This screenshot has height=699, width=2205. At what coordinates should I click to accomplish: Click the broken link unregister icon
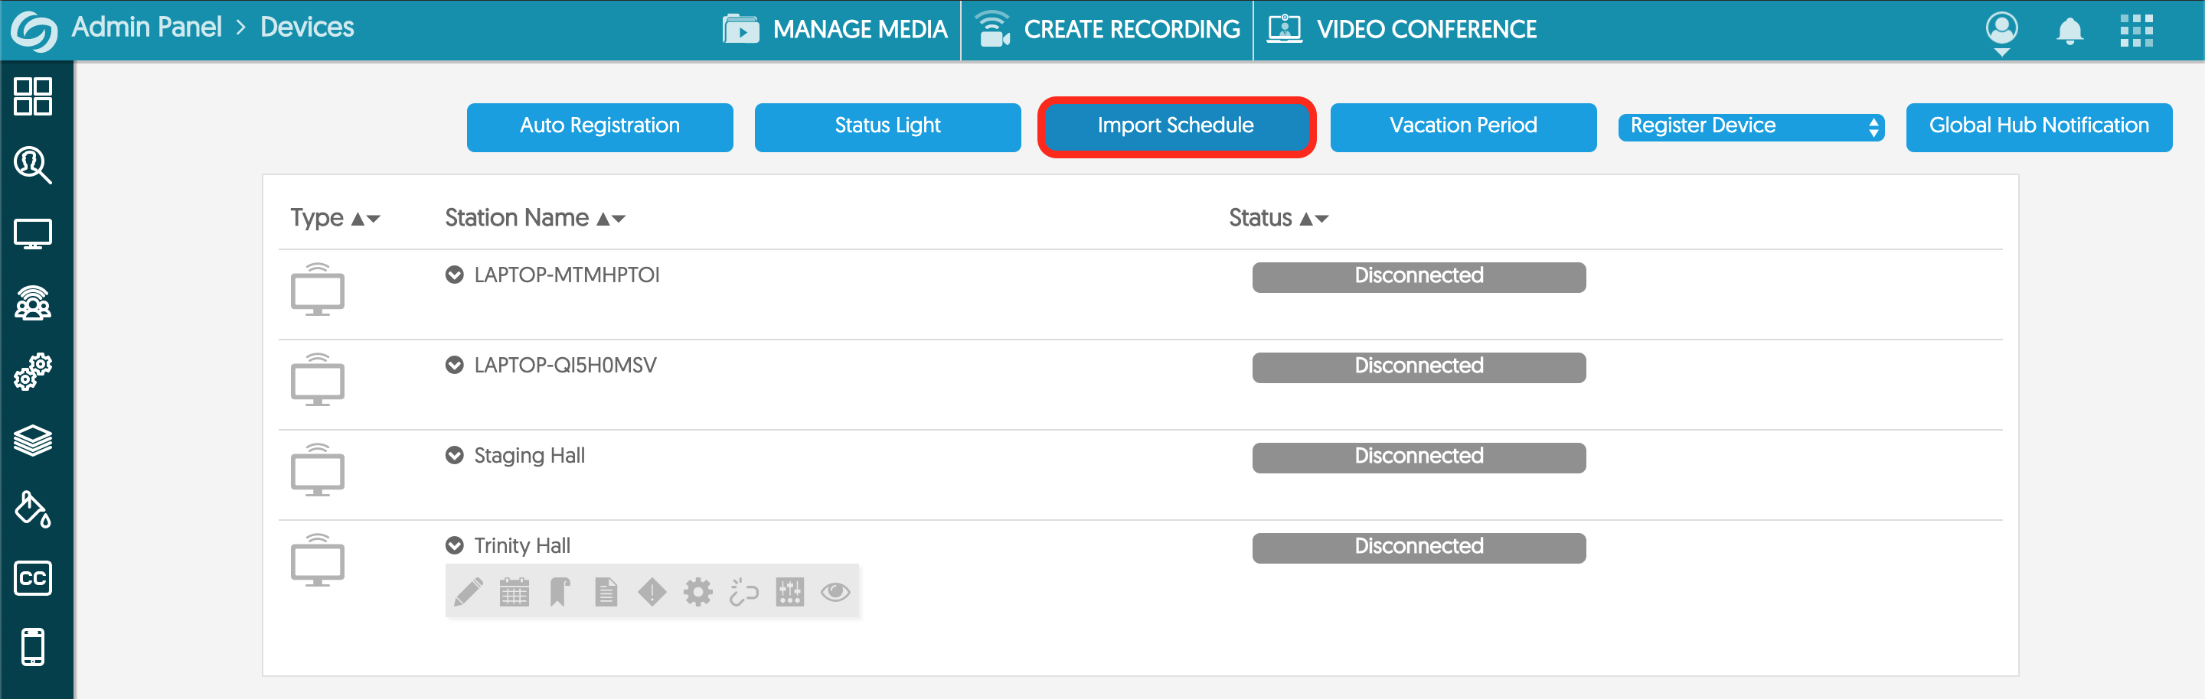(x=744, y=591)
